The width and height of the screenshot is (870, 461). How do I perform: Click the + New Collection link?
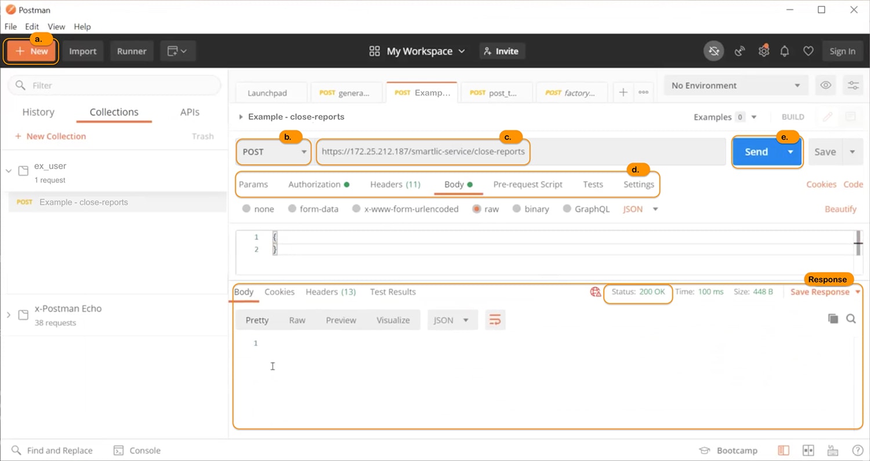[50, 136]
